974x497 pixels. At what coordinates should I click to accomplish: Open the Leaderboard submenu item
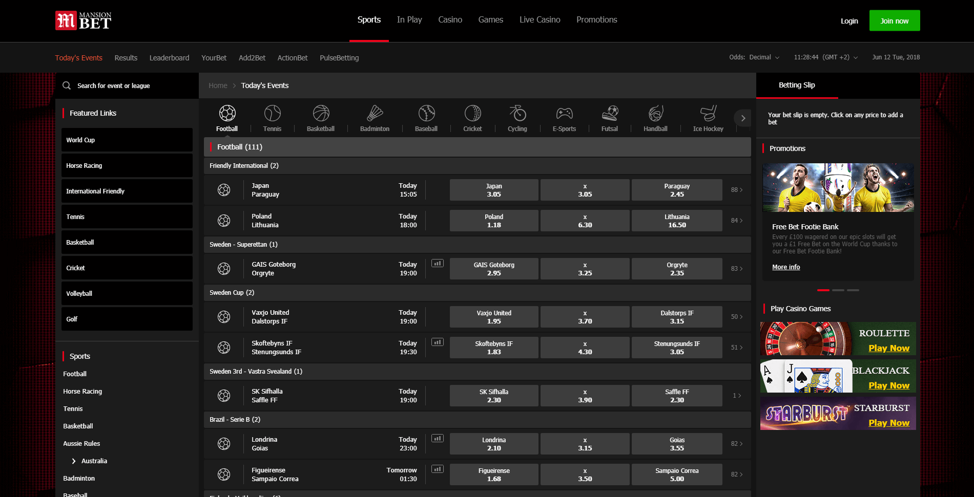169,58
